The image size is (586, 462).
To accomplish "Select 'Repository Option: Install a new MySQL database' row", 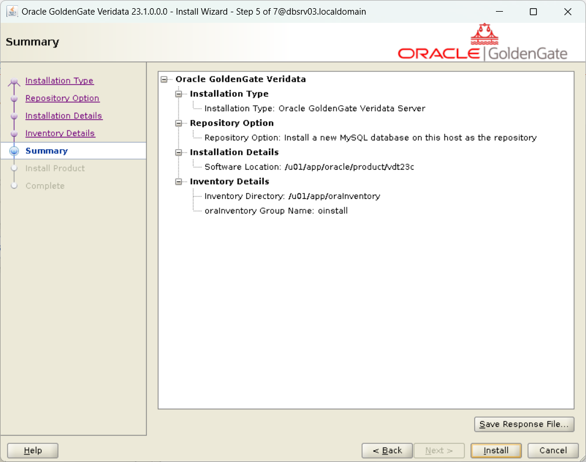I will pyautogui.click(x=370, y=137).
